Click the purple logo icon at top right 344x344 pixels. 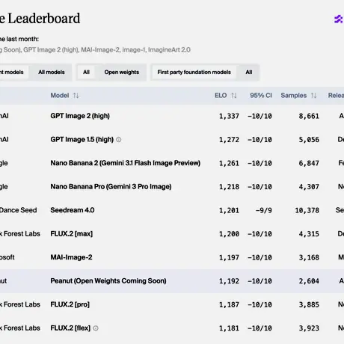[x=339, y=19]
